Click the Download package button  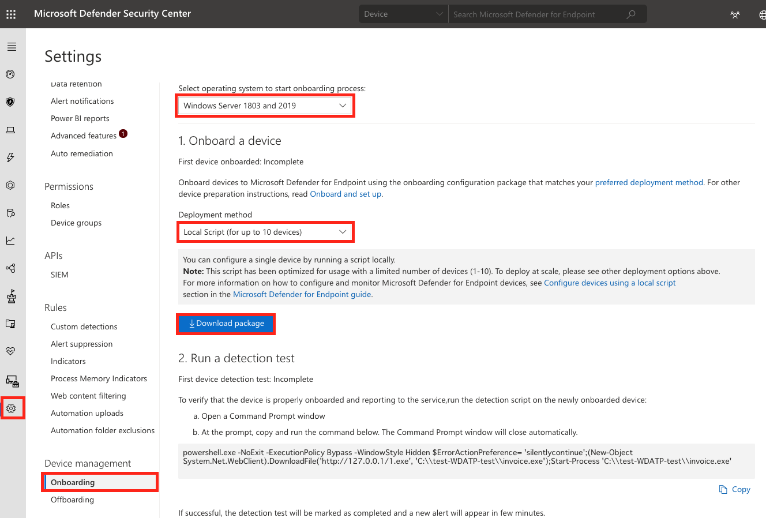click(x=226, y=324)
